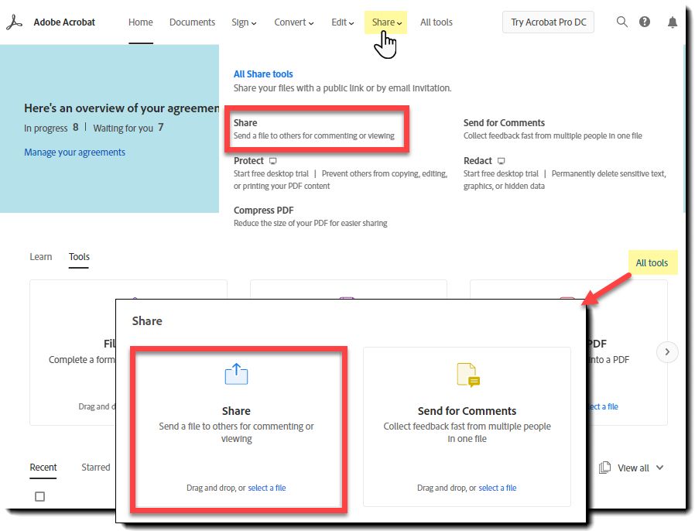The height and width of the screenshot is (531, 695).
Task: Open Manage your agreements link
Action: click(74, 152)
